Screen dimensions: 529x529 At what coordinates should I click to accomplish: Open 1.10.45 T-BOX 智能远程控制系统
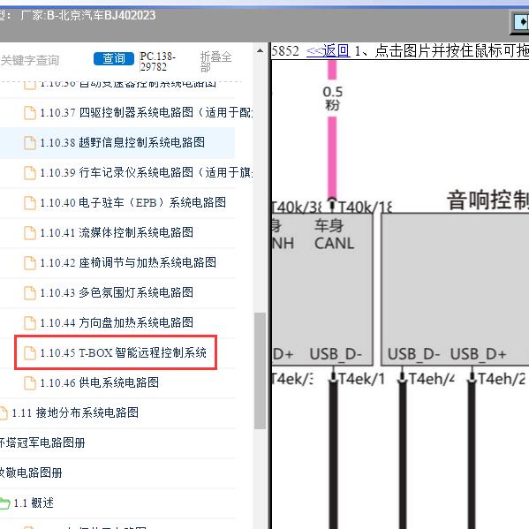(x=123, y=352)
